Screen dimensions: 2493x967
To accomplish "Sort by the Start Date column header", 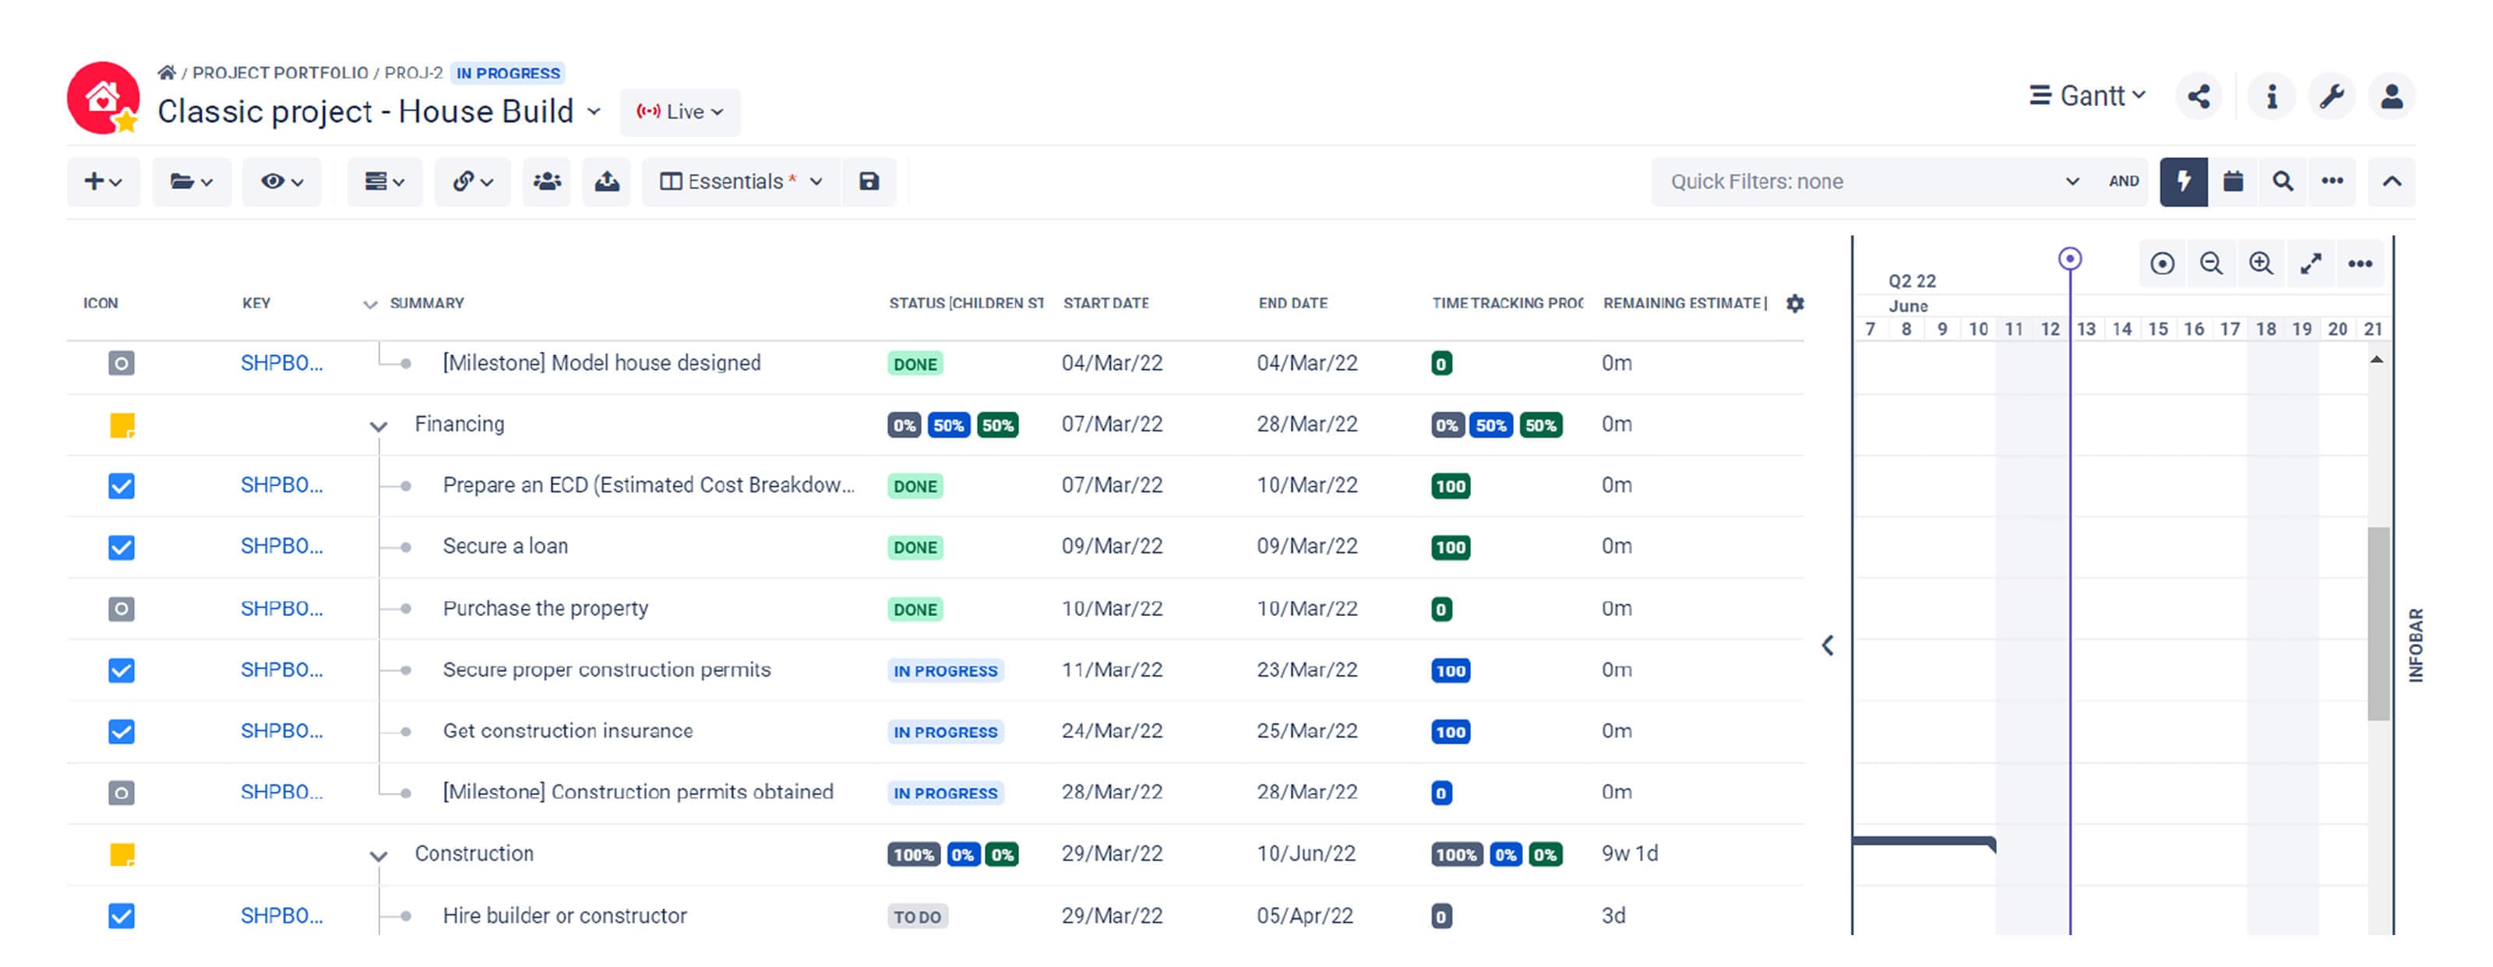I will tap(1106, 304).
